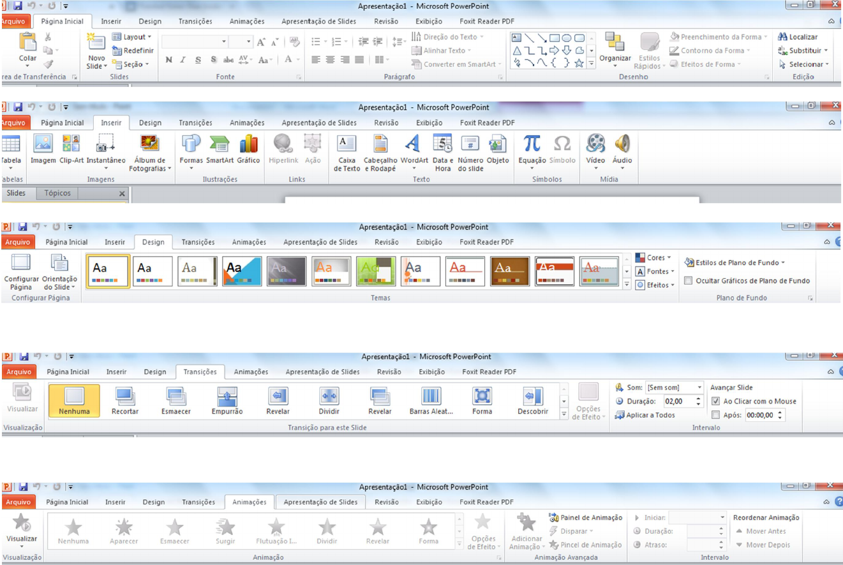The image size is (843, 565).
Task: Click the Cabeçalho e Rodapé icon
Action: 380,144
